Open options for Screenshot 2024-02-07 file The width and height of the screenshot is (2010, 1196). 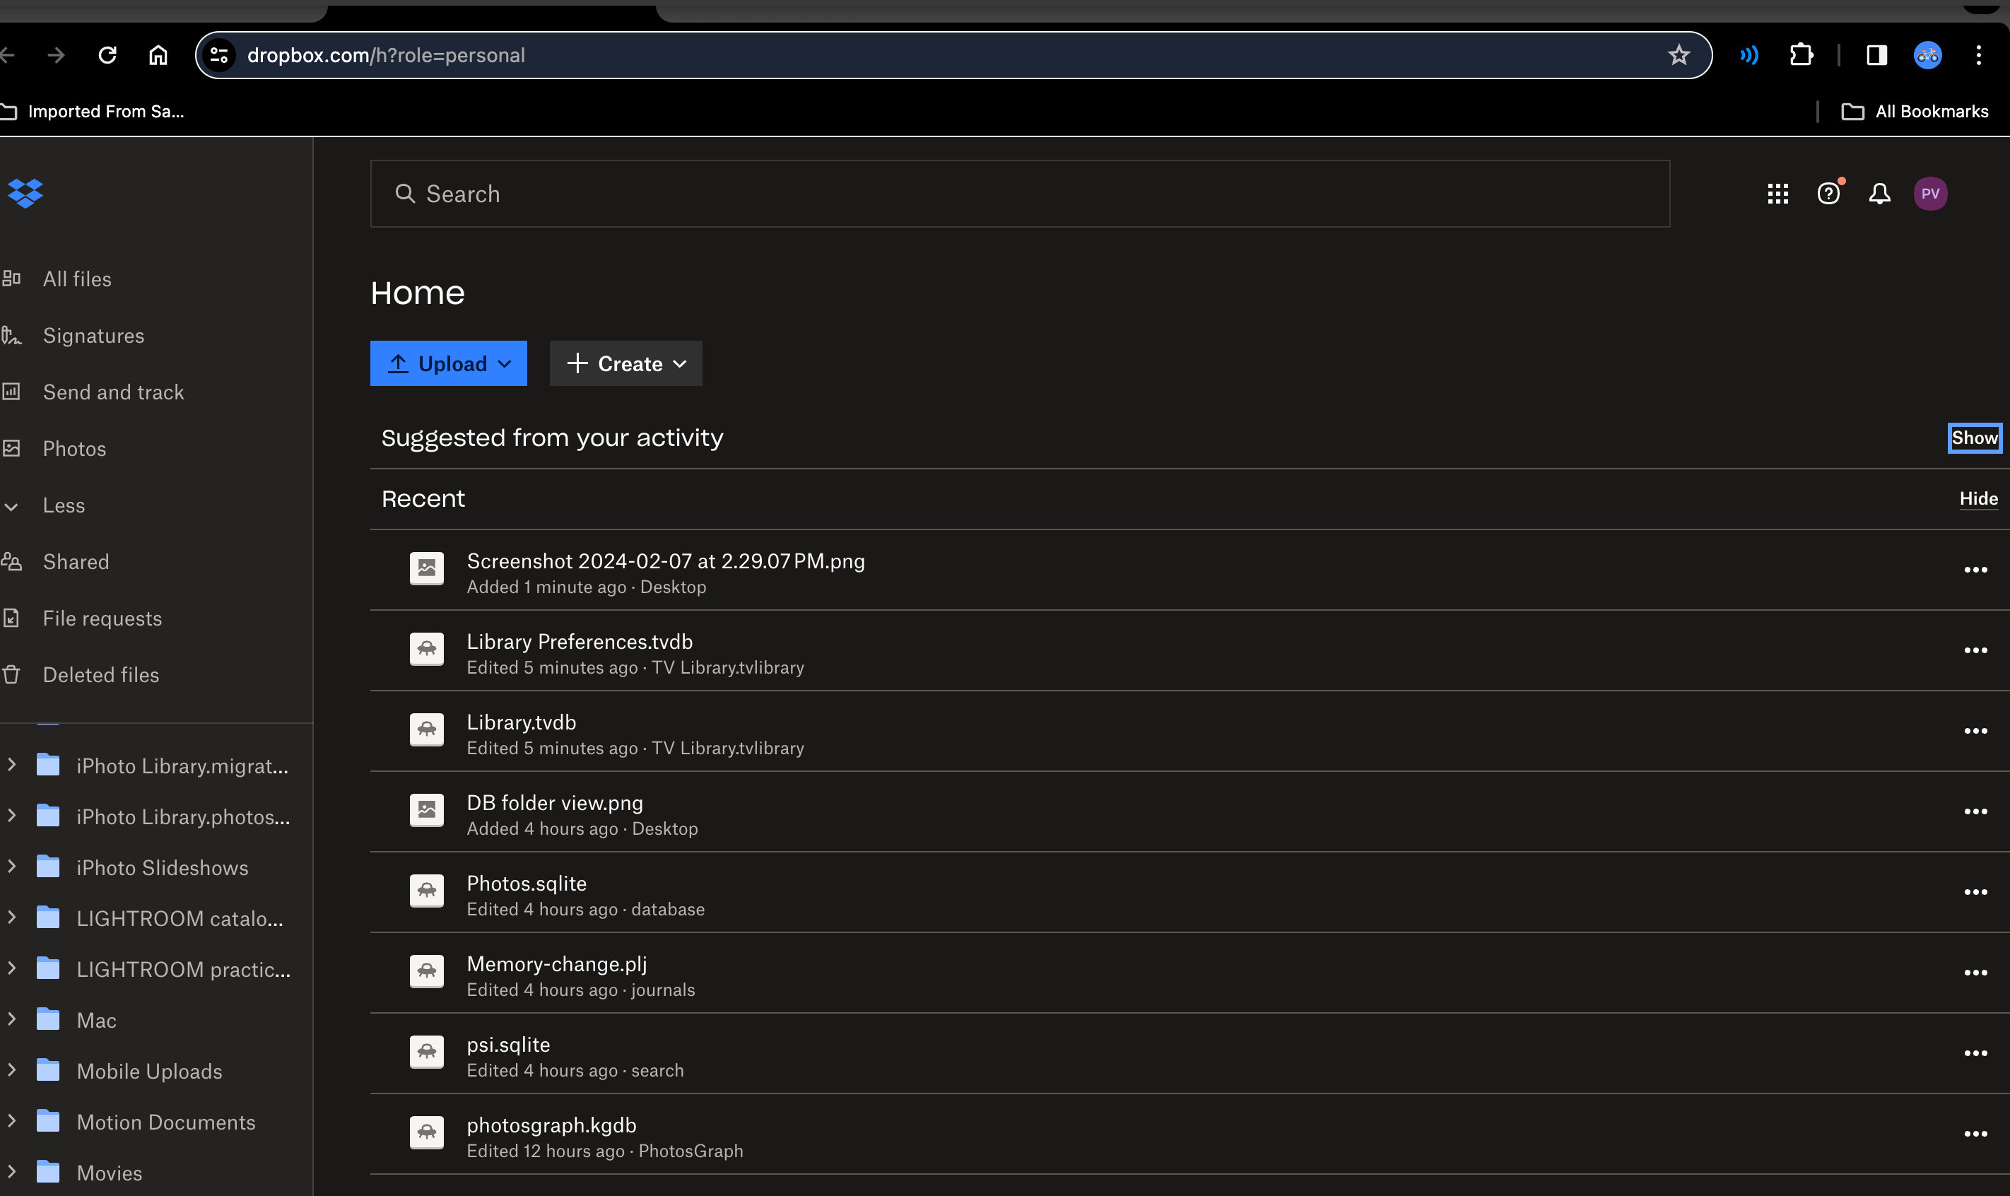tap(1976, 570)
